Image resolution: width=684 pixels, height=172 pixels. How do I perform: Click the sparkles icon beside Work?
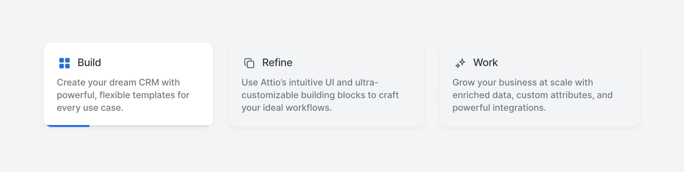[460, 63]
